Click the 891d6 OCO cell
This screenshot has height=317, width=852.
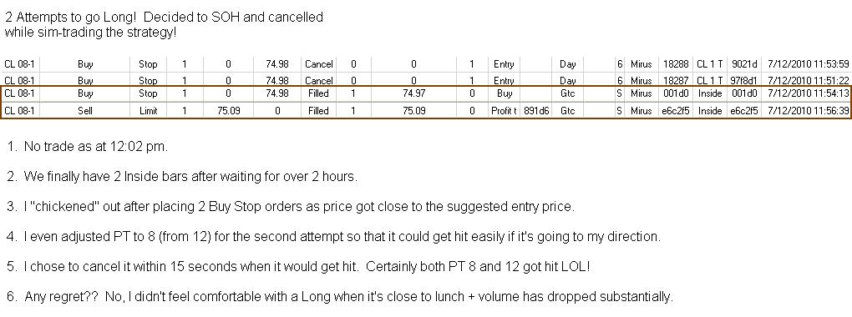tap(535, 111)
